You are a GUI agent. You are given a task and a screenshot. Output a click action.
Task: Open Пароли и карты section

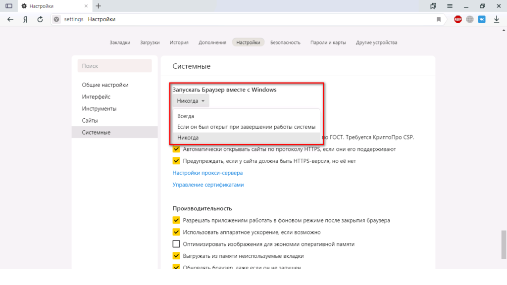(328, 43)
